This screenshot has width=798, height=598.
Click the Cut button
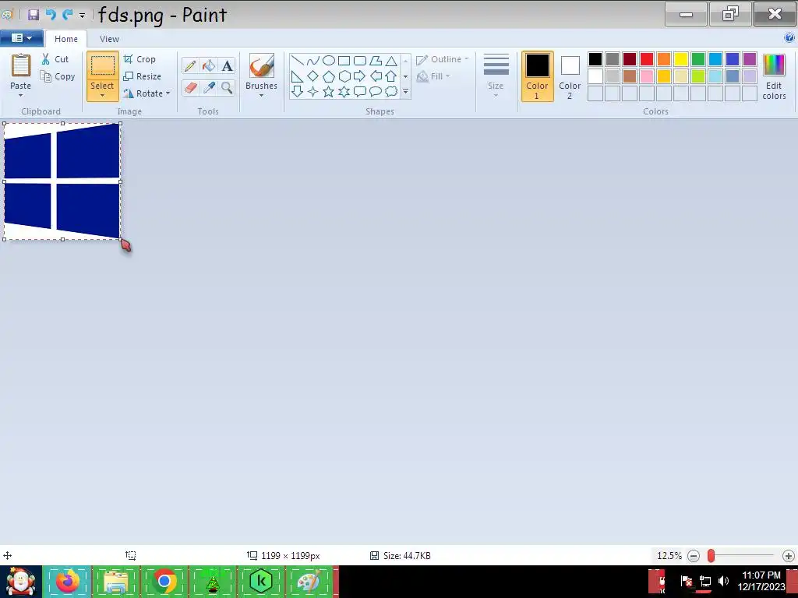[55, 59]
